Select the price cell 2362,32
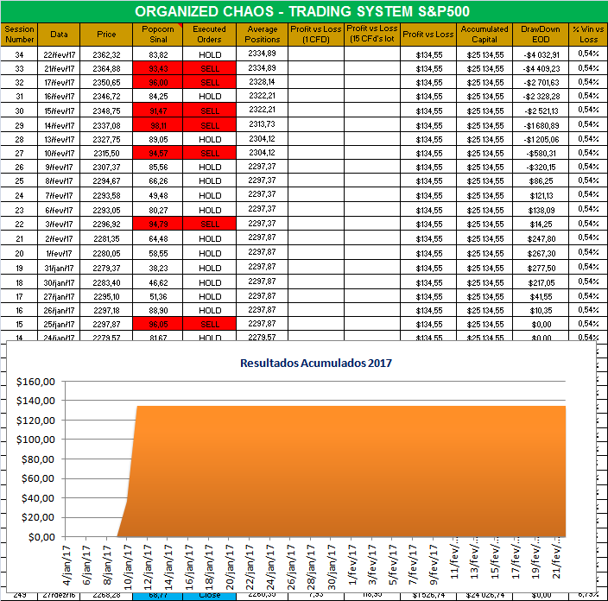 coord(106,54)
